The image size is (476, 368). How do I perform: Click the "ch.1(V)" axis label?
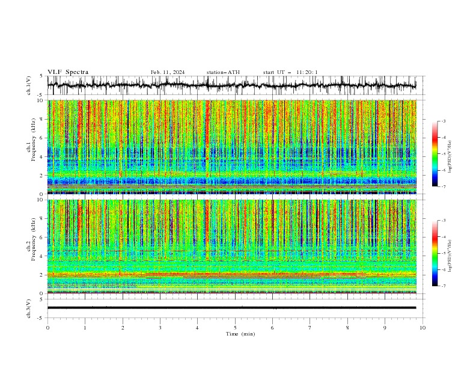pyautogui.click(x=29, y=85)
